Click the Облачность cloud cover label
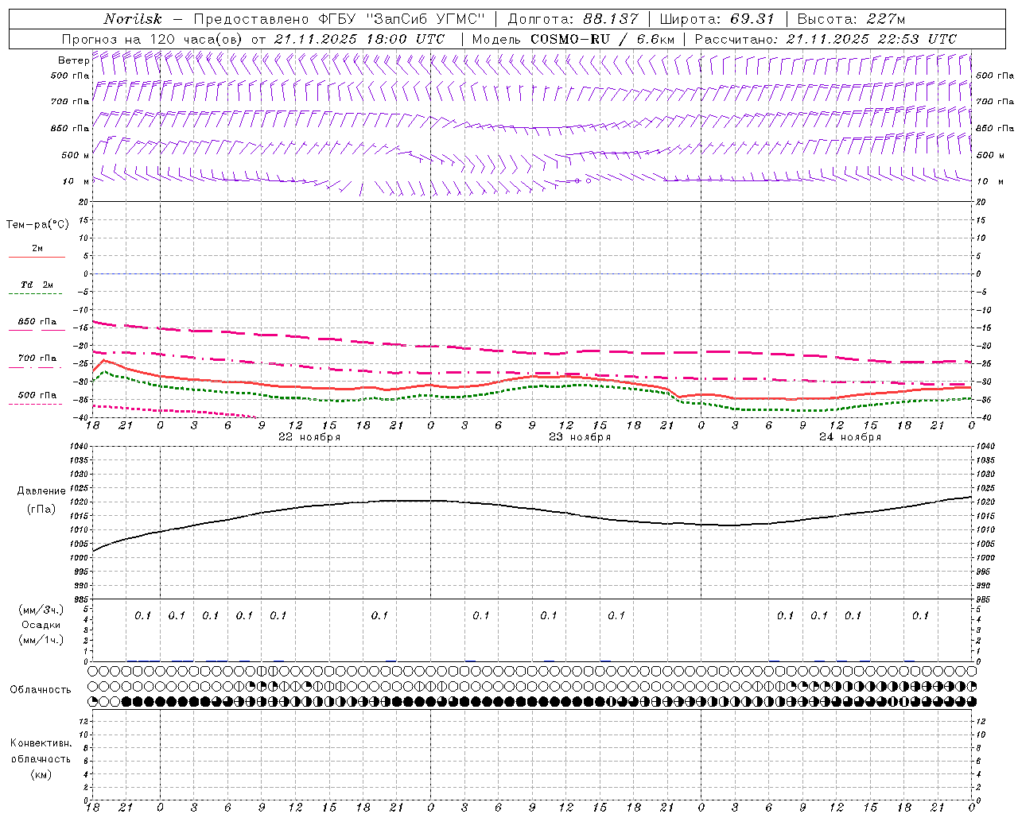The image size is (1018, 814). [x=41, y=690]
